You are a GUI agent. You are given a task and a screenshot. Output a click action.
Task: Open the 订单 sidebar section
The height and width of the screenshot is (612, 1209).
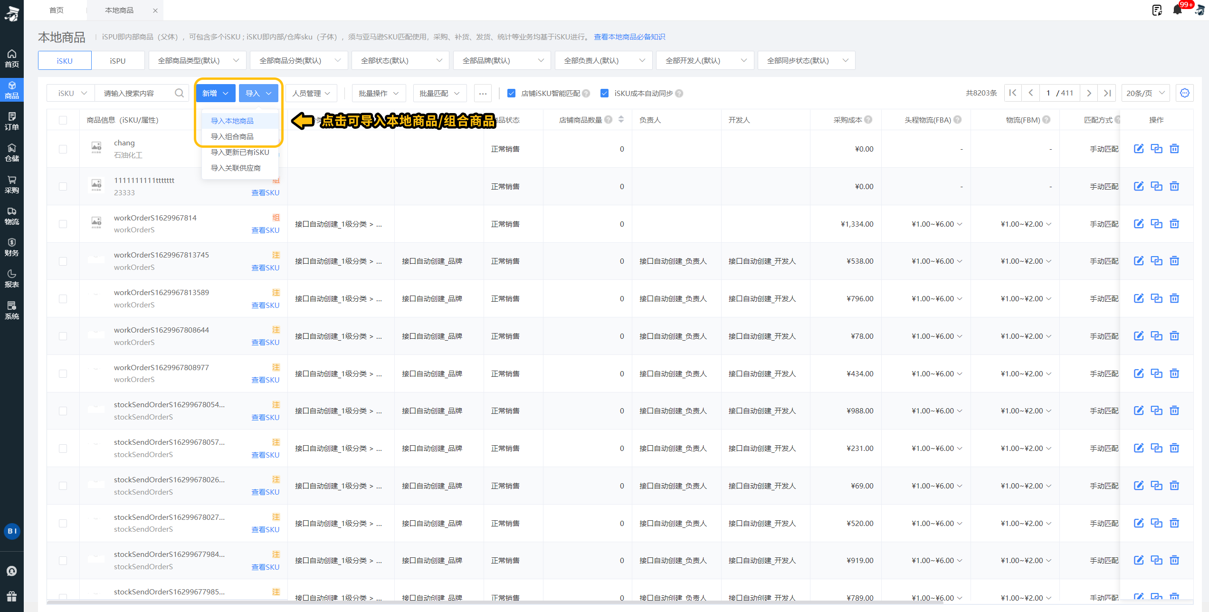[12, 121]
